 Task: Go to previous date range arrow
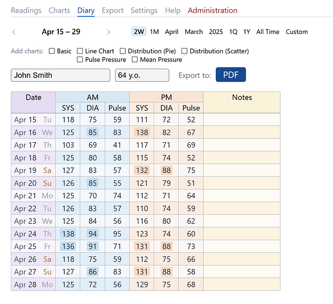click(x=14, y=32)
